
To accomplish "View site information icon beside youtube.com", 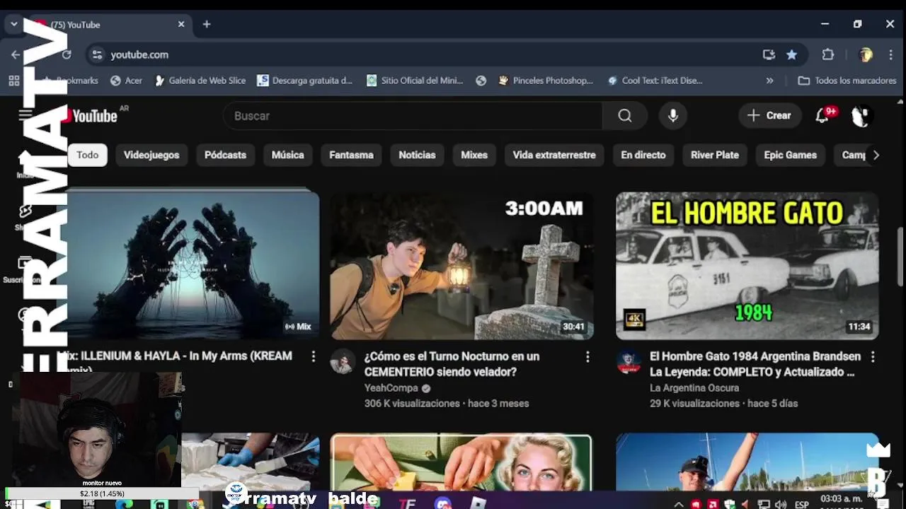I will coord(97,54).
